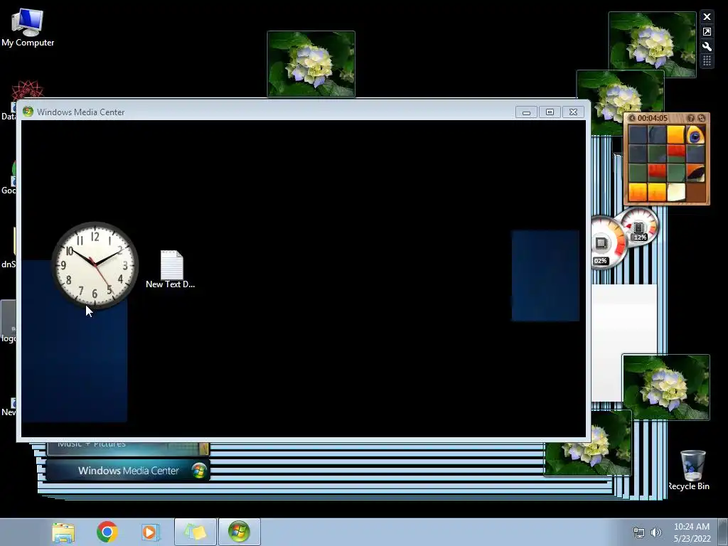Click the Show desktop button at taskbar end

coord(722,532)
